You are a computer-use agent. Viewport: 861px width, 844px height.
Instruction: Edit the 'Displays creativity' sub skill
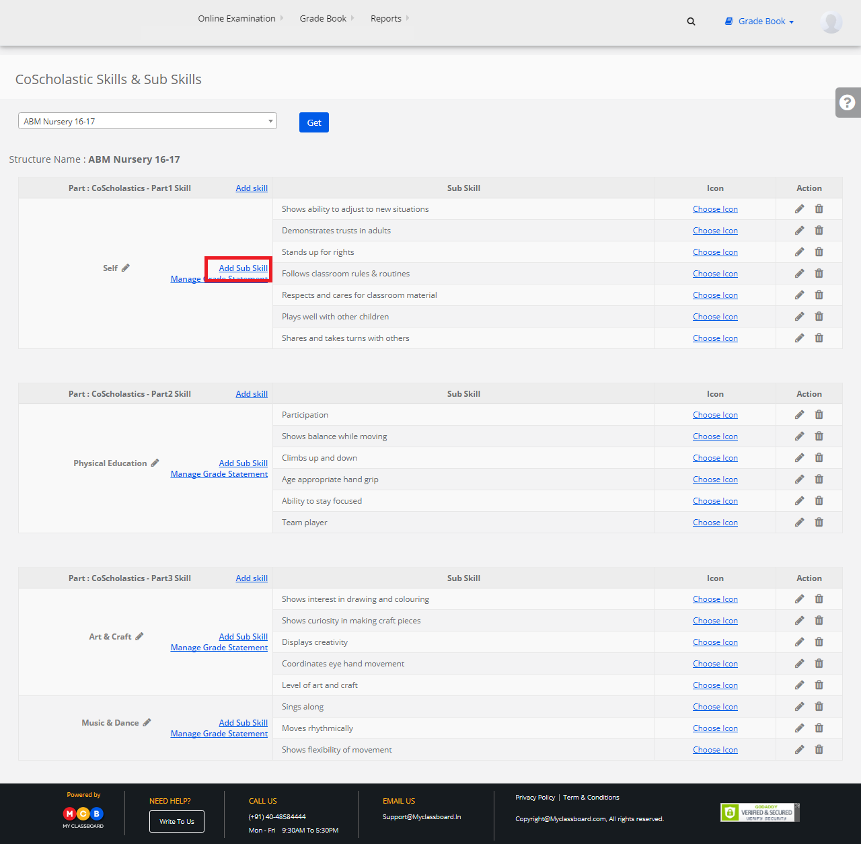[x=799, y=642]
